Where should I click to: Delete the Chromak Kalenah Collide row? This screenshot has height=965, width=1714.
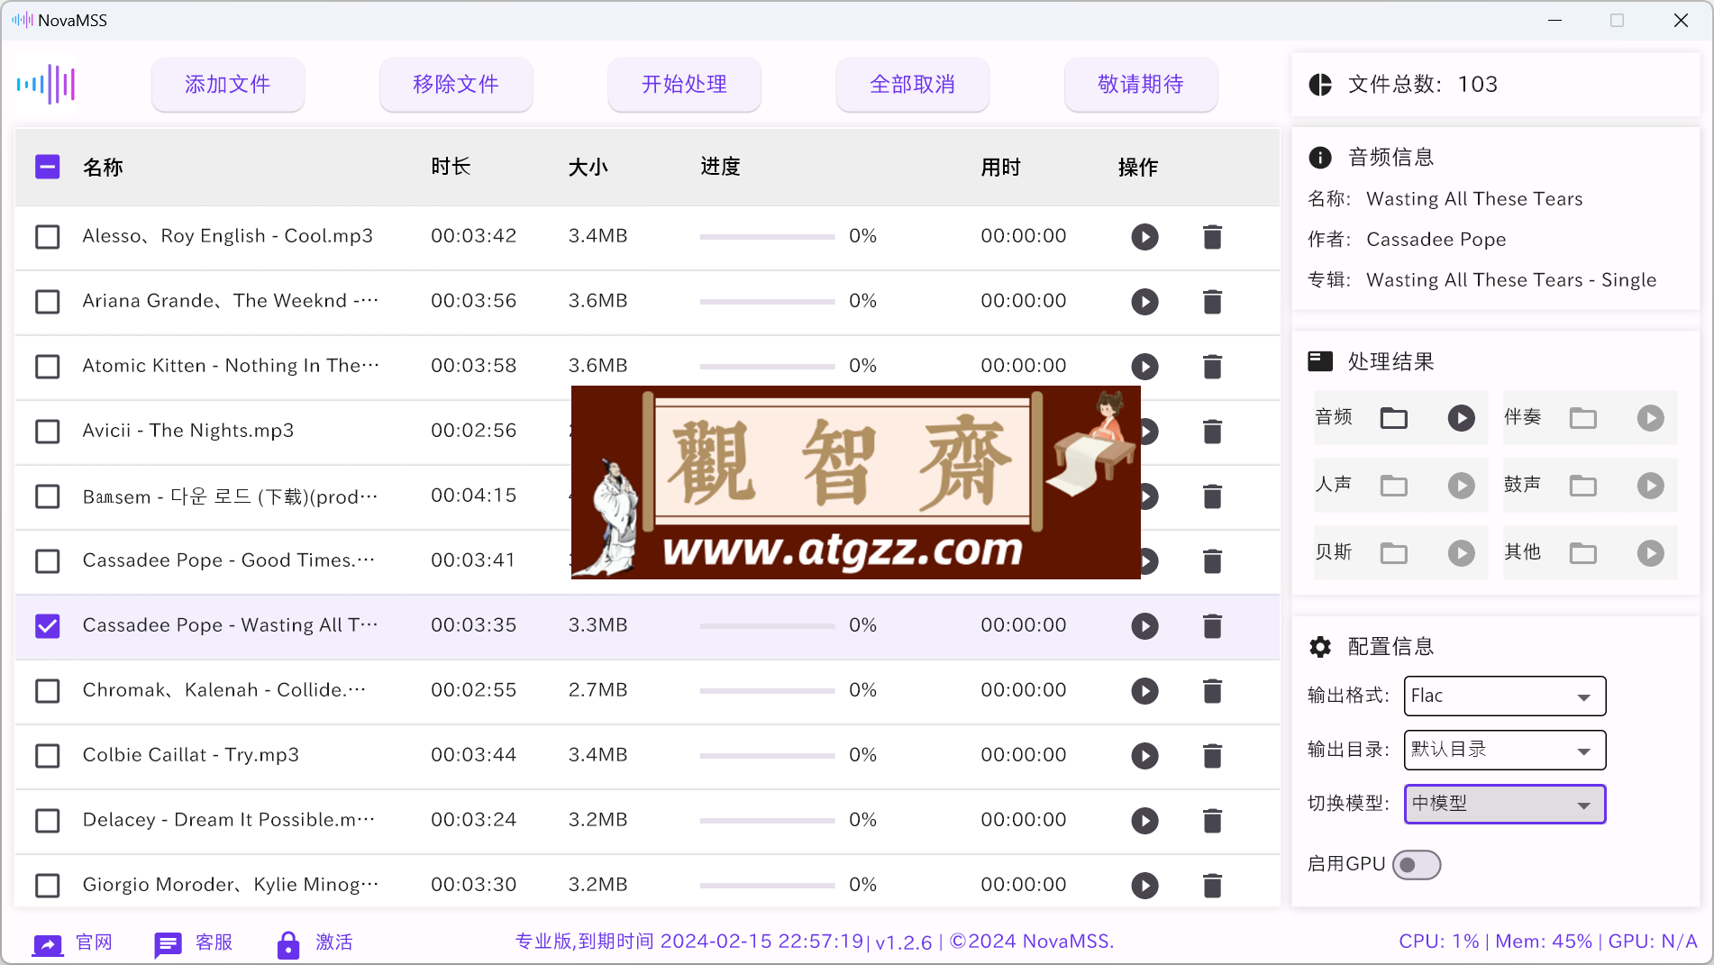(x=1212, y=691)
